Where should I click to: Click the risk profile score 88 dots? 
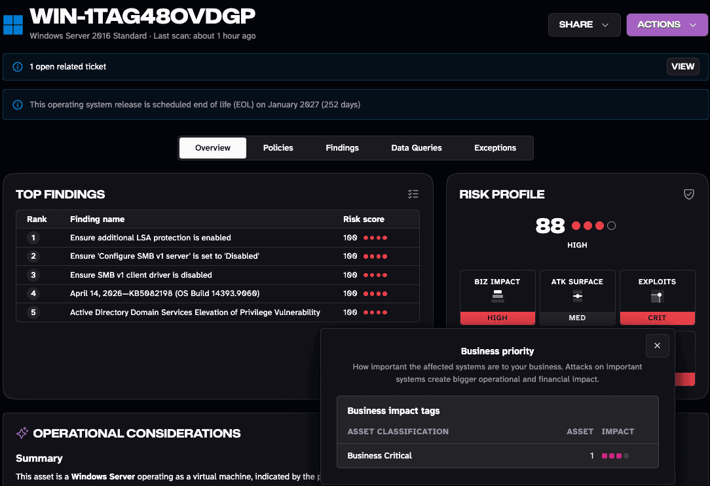coord(593,225)
